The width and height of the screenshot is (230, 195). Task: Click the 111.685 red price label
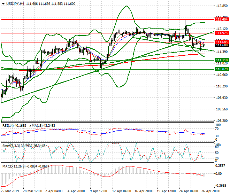pyautogui.click(x=222, y=42)
